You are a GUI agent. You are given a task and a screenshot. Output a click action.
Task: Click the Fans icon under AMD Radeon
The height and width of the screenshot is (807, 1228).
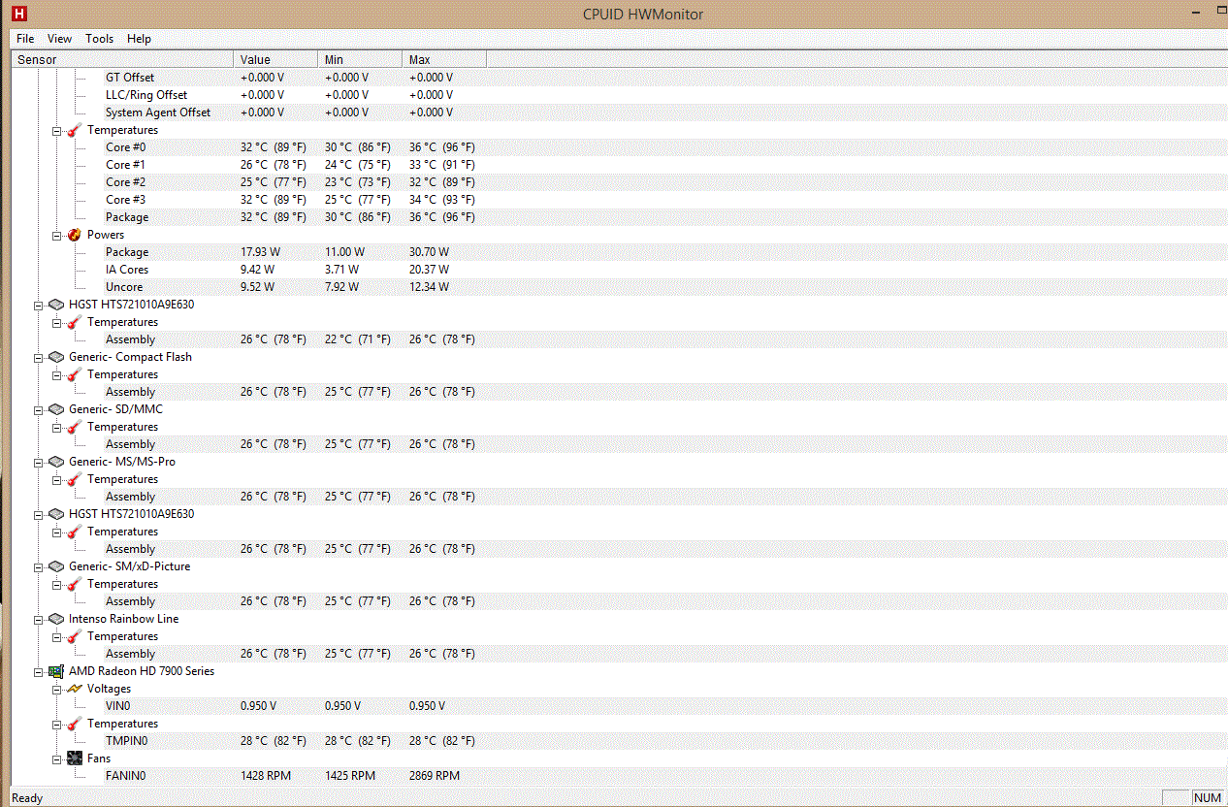(x=75, y=759)
